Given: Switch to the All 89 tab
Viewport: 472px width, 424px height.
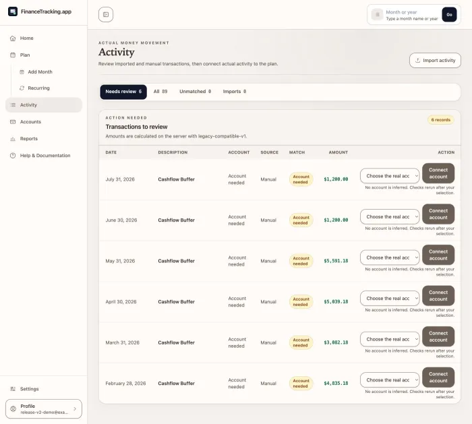Looking at the screenshot, I should pyautogui.click(x=160, y=92).
